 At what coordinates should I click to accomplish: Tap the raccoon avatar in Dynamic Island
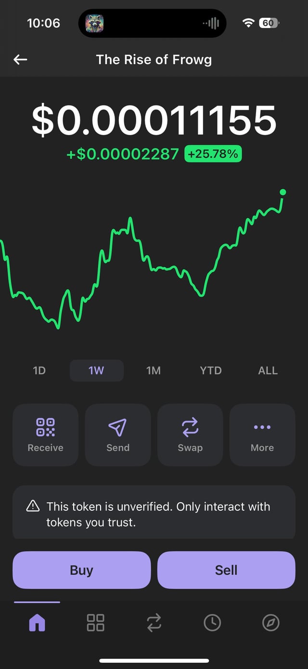(x=95, y=23)
